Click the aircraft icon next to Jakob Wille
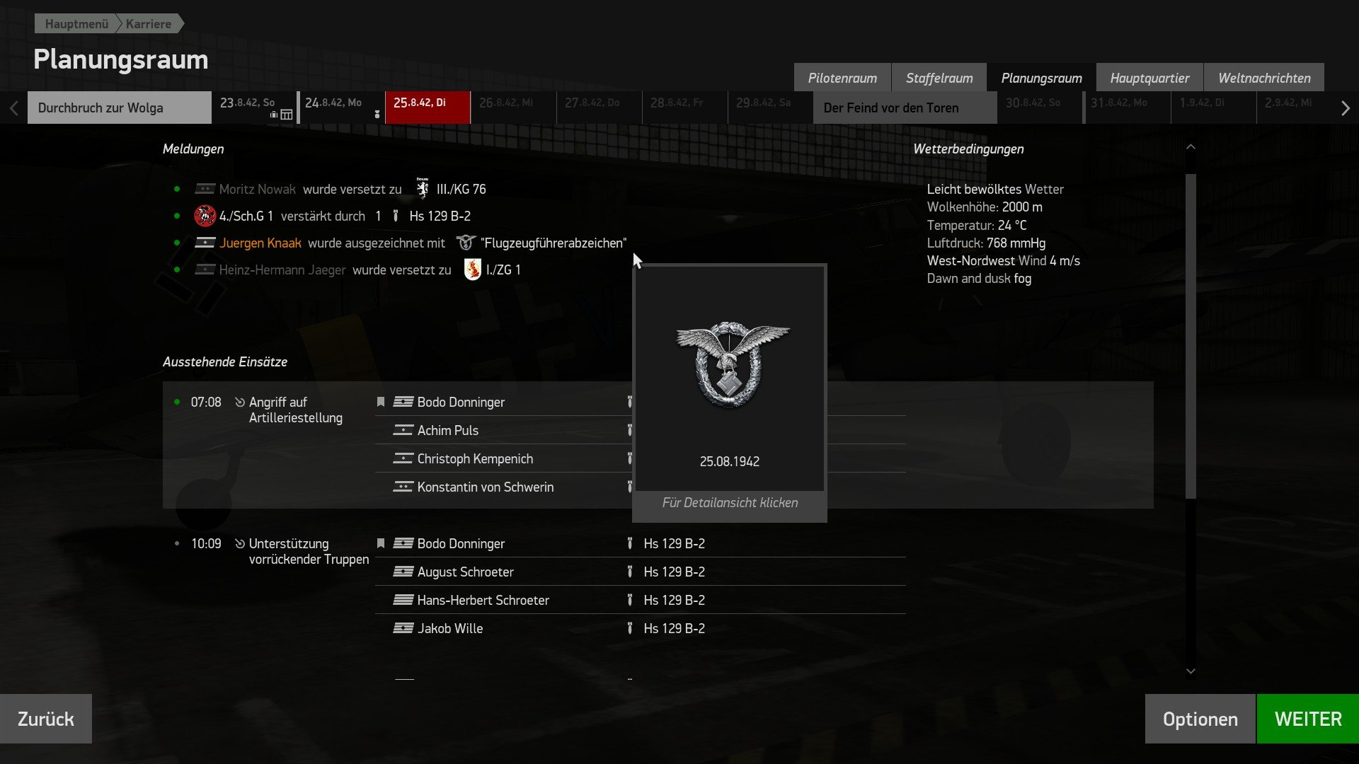 point(629,628)
